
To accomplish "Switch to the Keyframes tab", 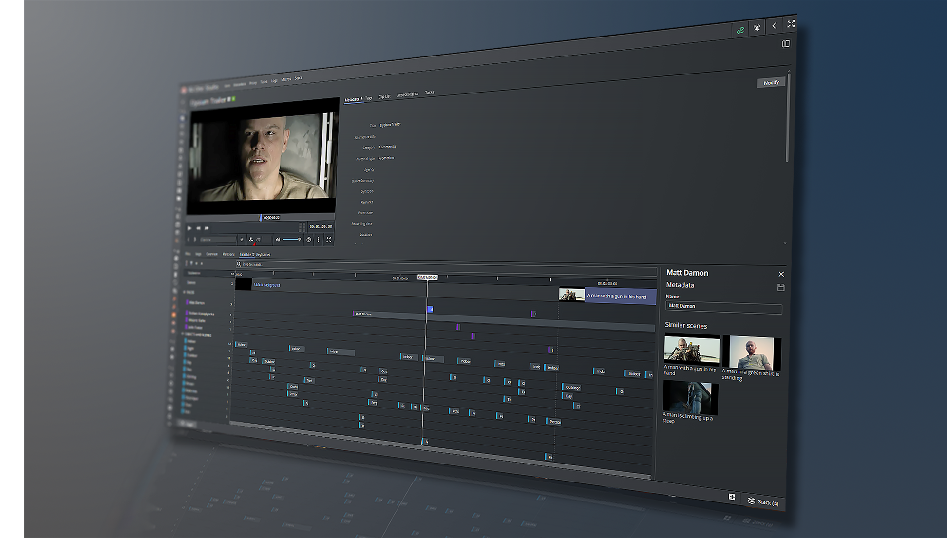I will [264, 255].
